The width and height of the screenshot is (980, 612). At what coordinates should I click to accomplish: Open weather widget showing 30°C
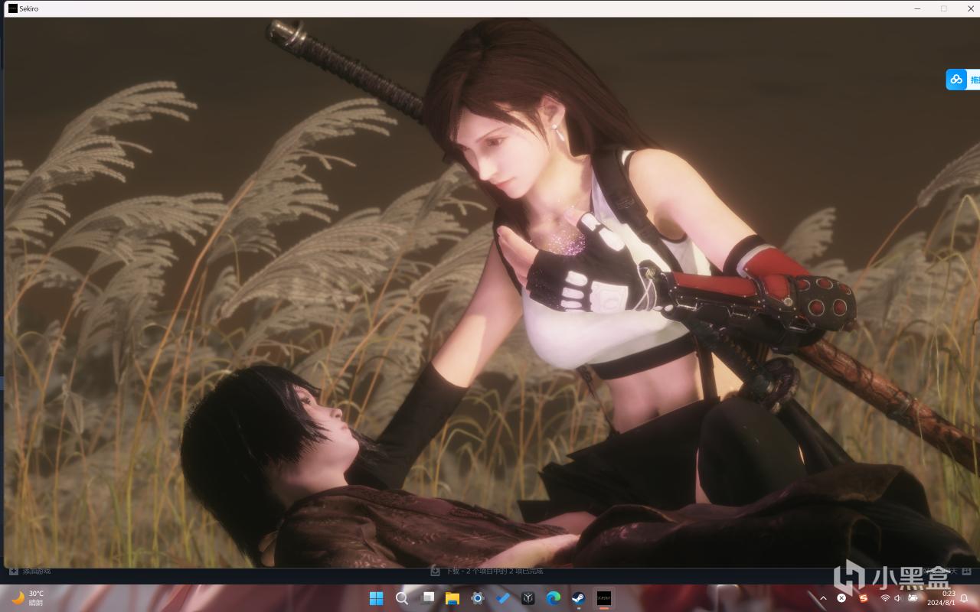28,598
